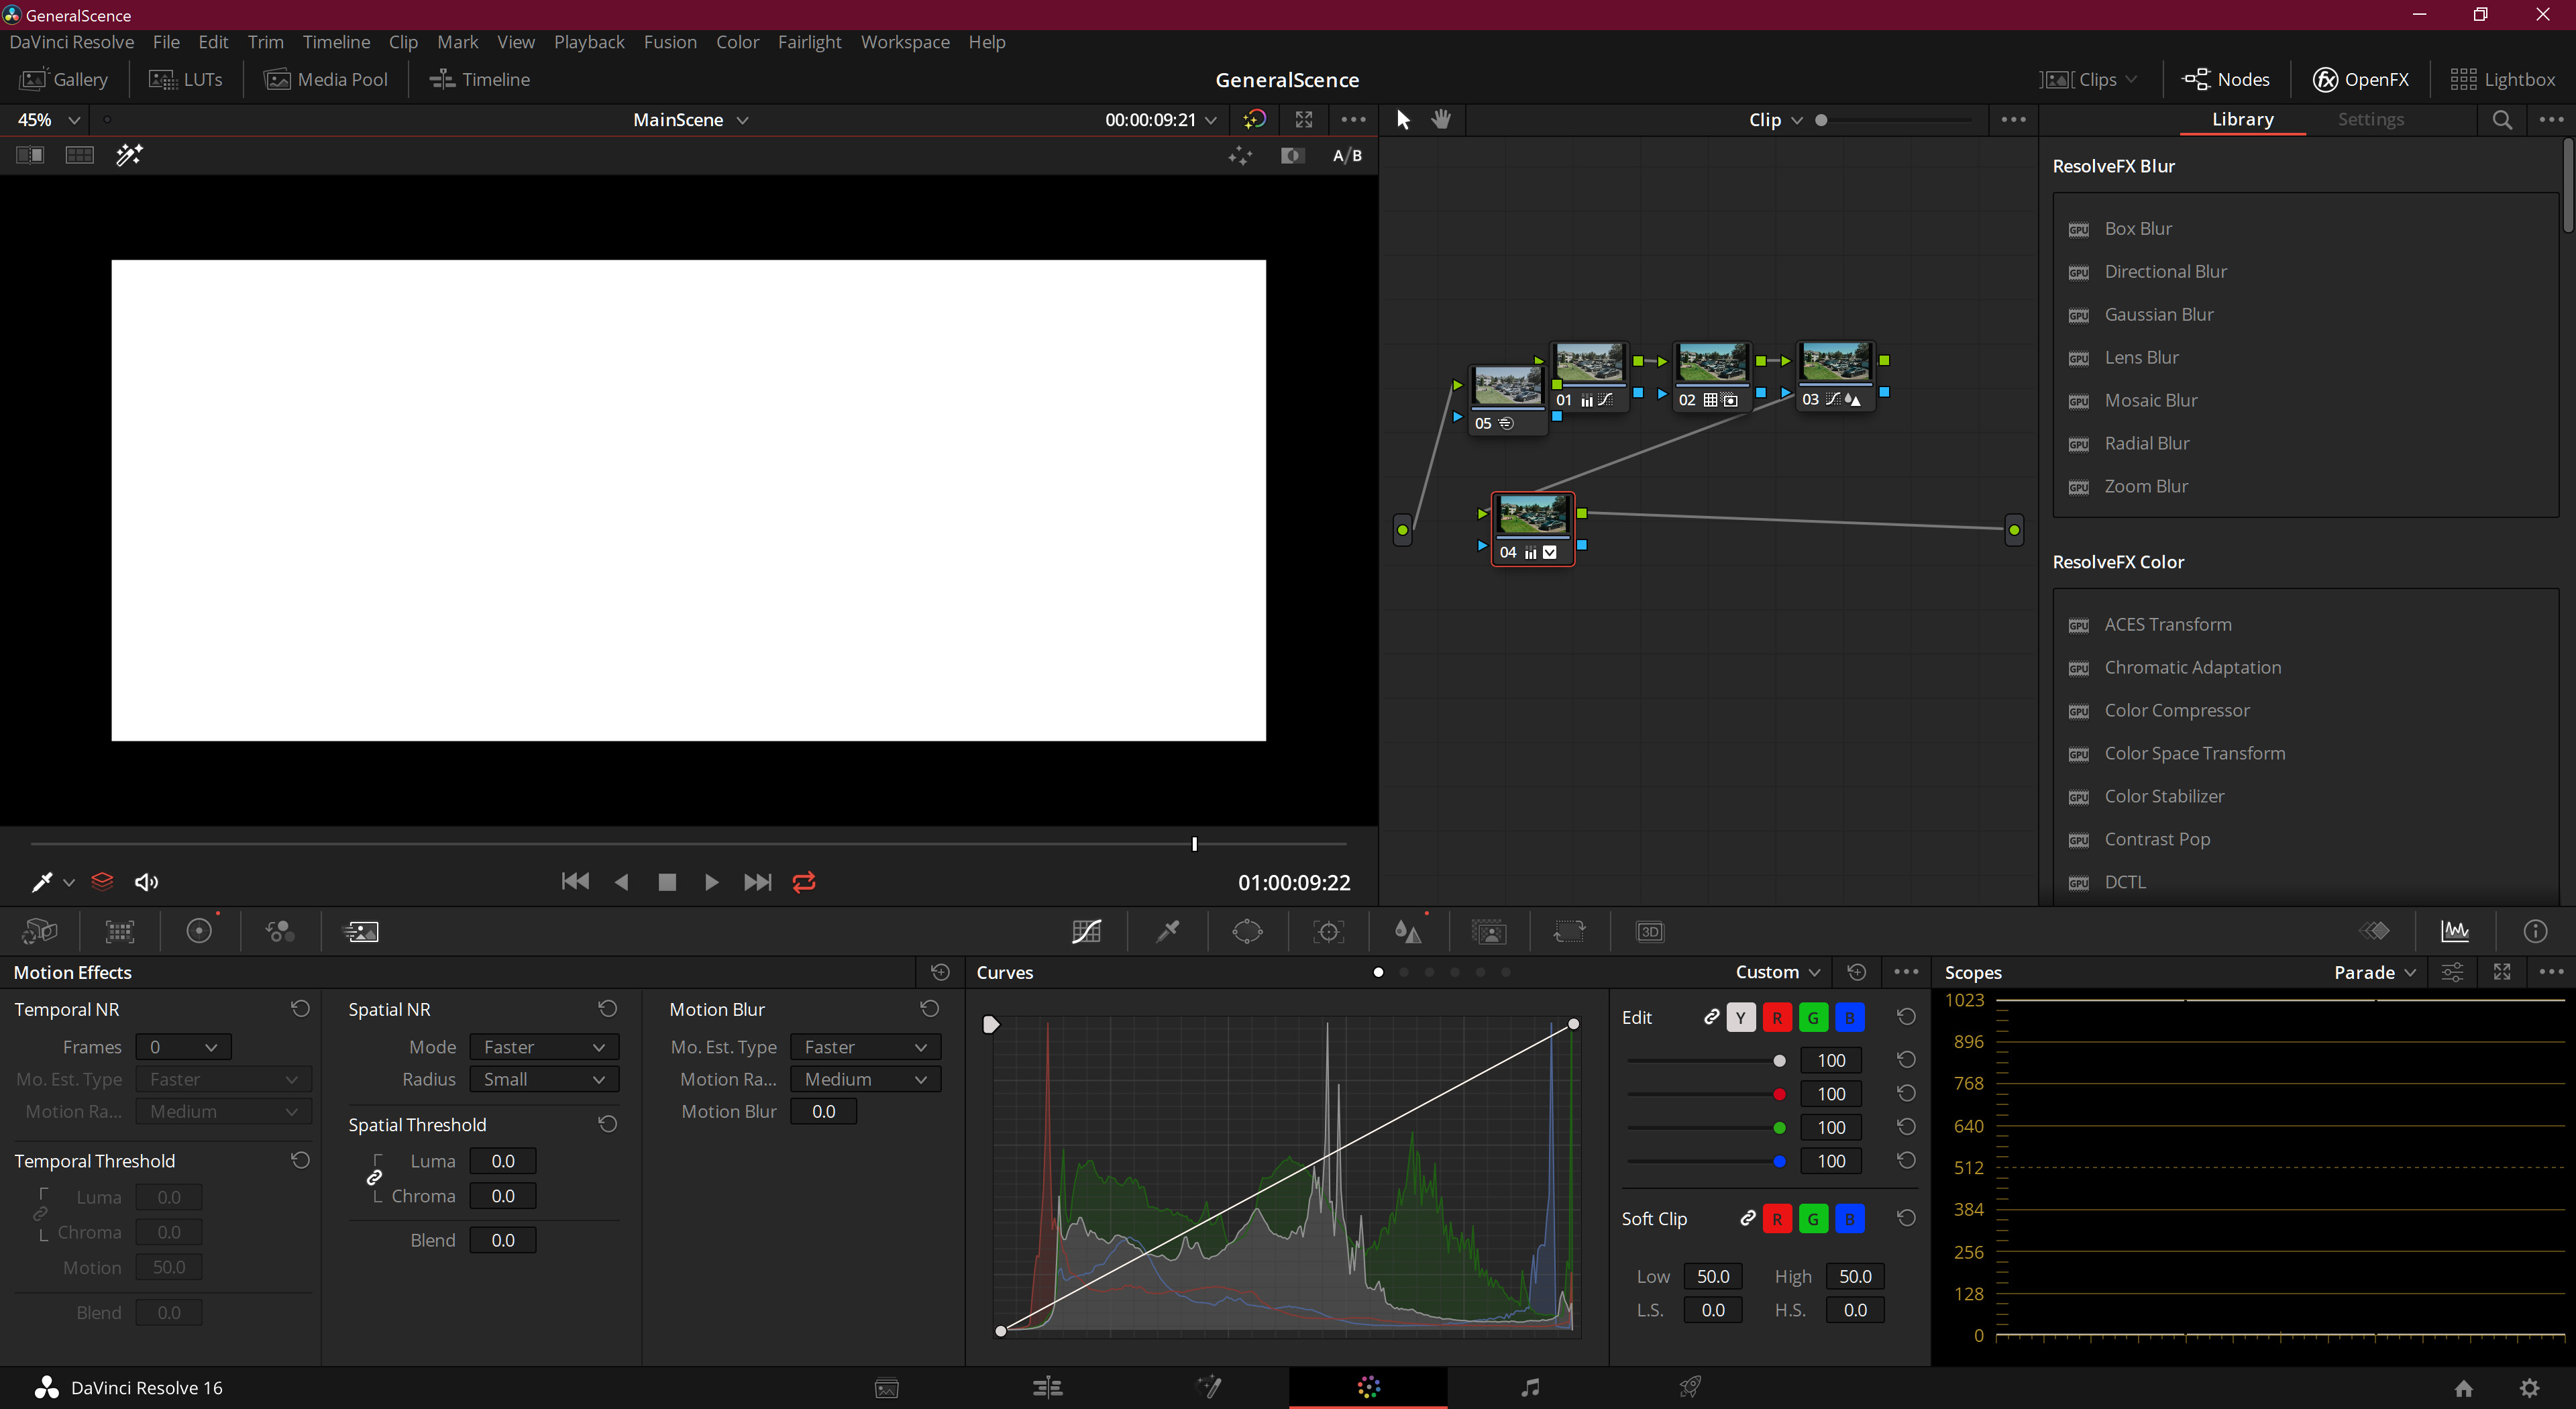Open the Color Wheels palette

(199, 931)
